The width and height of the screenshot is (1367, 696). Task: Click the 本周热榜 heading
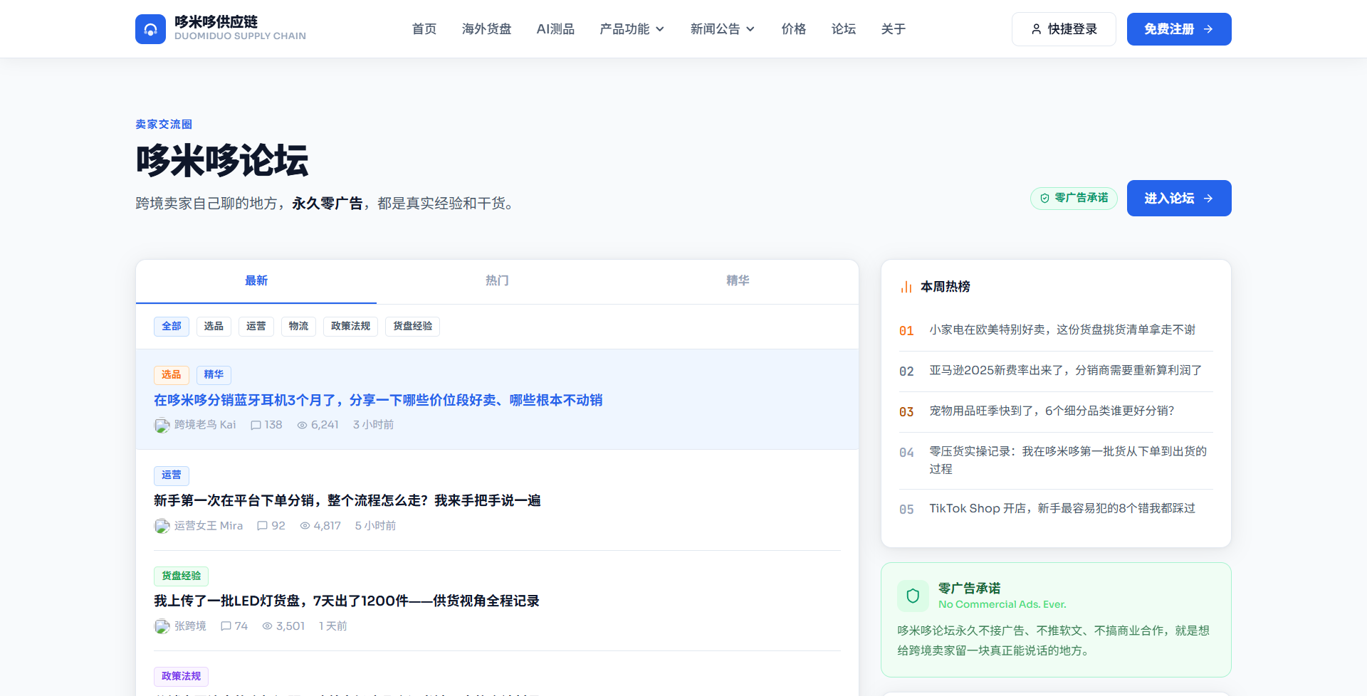point(946,287)
